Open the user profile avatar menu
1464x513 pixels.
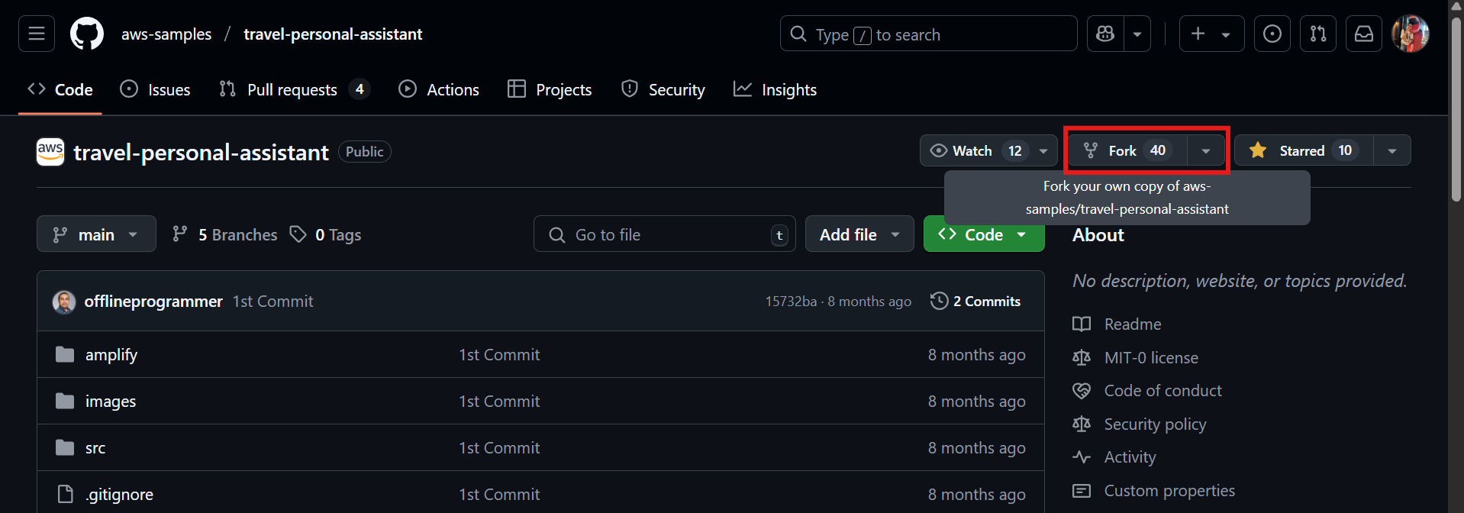tap(1410, 34)
